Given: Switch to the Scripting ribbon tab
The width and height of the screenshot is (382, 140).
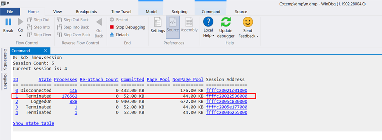Looking at the screenshot, I should coord(180,11).
